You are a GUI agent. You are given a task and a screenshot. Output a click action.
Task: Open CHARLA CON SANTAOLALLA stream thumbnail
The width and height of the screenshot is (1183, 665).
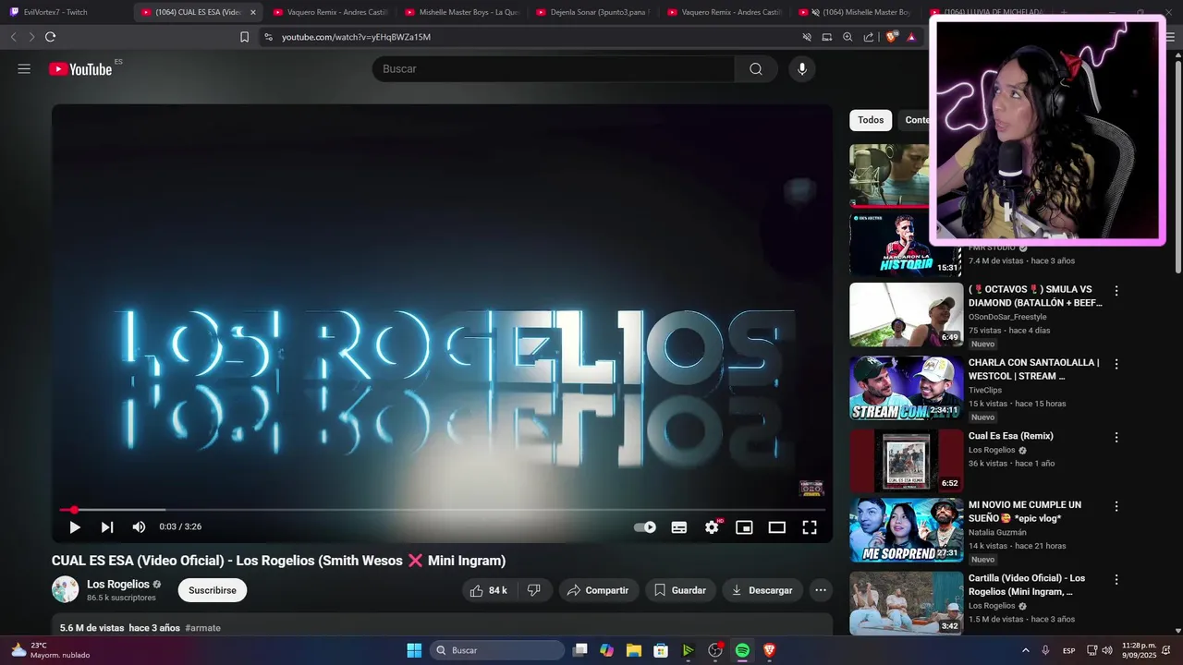906,388
